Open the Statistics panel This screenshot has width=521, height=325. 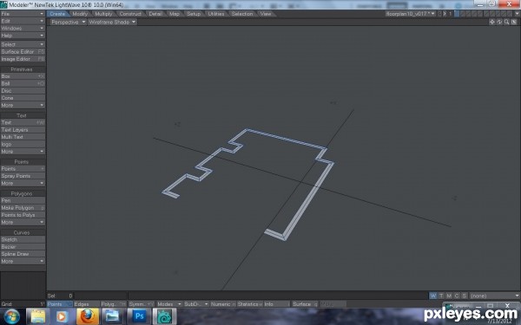249,304
